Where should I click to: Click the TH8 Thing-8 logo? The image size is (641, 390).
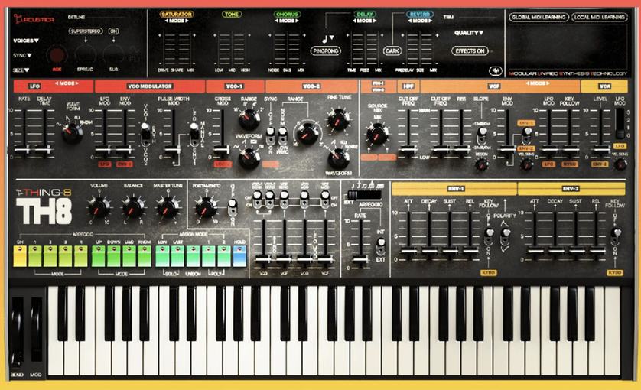coord(44,207)
